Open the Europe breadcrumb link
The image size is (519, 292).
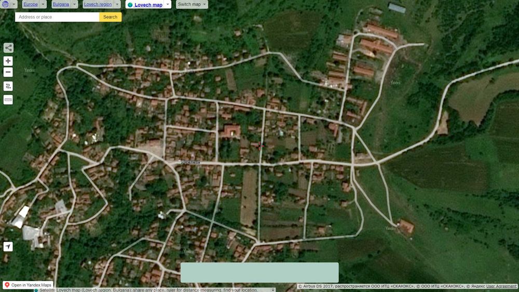[31, 4]
